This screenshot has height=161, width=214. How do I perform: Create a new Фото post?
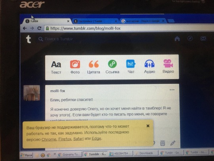[x=75, y=67]
